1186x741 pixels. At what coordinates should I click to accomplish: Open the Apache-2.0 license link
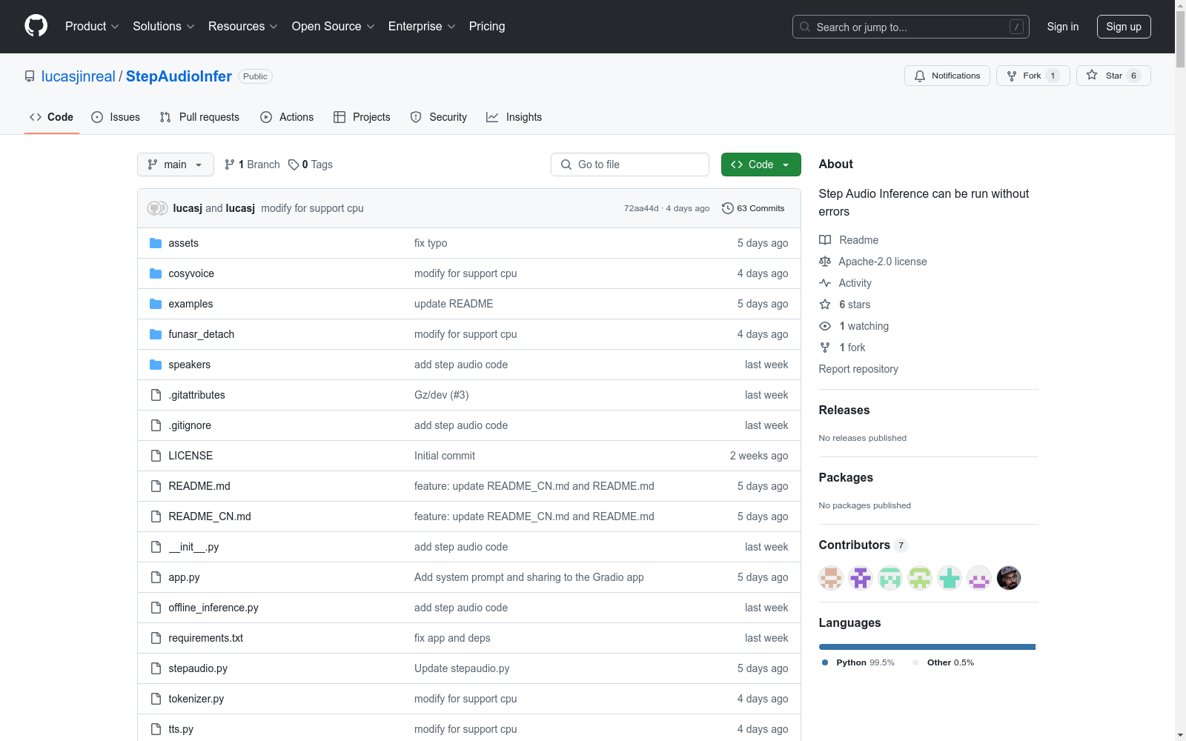coord(882,262)
